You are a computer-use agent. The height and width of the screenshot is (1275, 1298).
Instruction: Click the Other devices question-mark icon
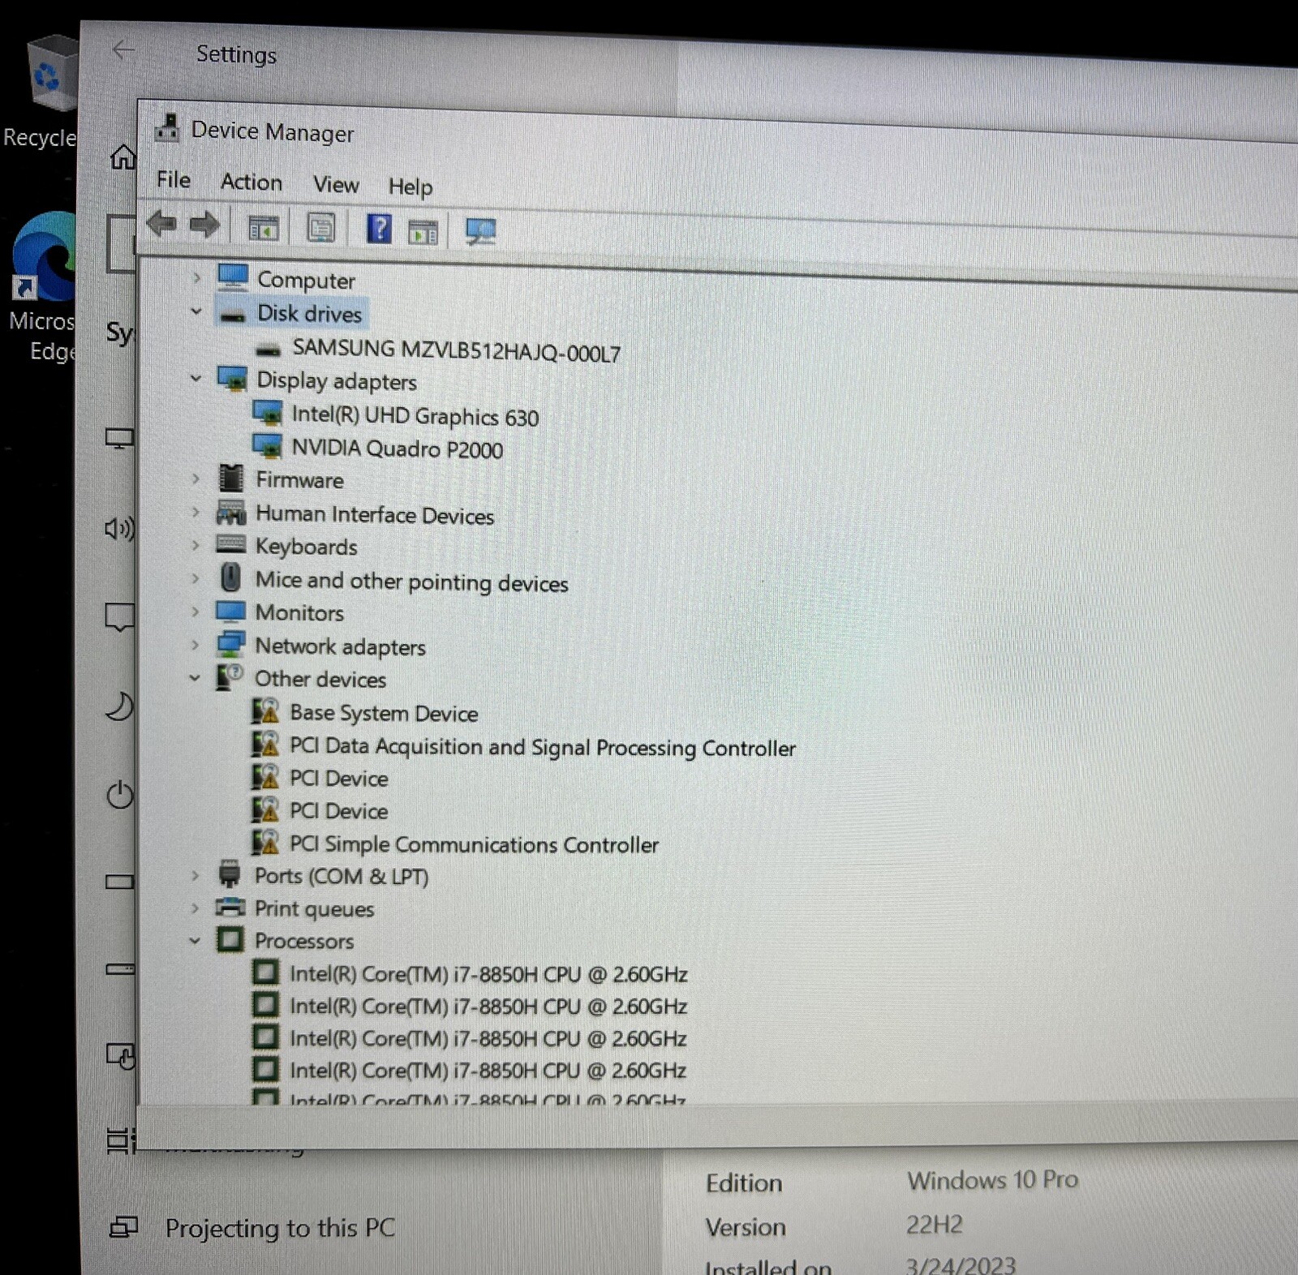[230, 677]
